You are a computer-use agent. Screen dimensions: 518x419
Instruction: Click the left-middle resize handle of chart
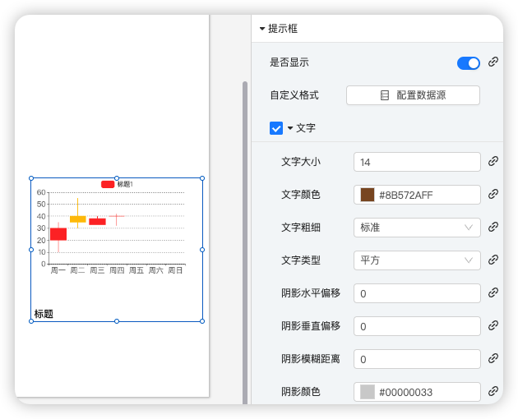coord(31,250)
